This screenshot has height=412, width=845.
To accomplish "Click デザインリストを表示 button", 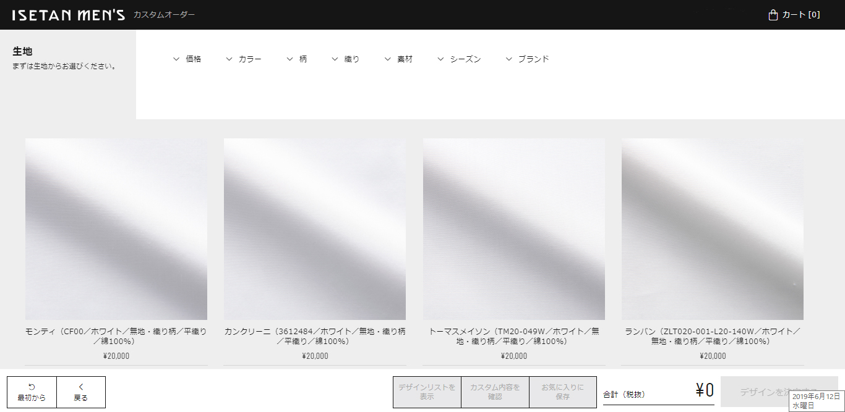I will point(427,392).
